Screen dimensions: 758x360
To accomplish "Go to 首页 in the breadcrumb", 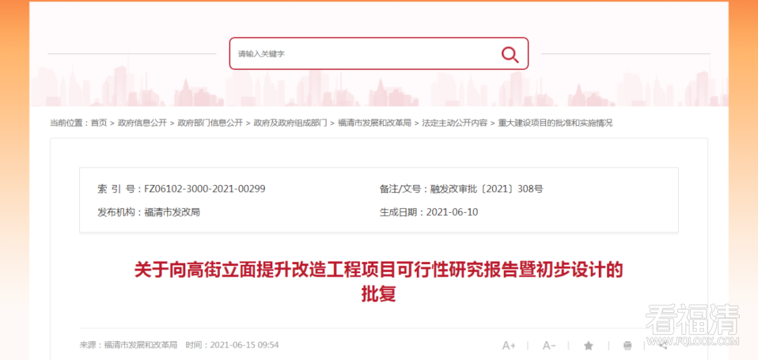I will (99, 123).
